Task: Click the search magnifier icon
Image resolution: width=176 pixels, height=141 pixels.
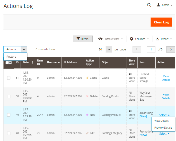Action: tap(149, 5)
